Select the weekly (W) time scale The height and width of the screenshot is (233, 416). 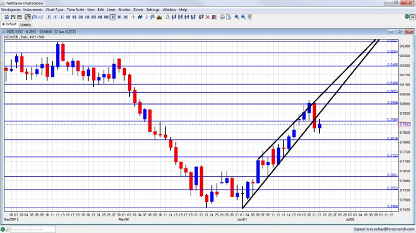(119, 17)
